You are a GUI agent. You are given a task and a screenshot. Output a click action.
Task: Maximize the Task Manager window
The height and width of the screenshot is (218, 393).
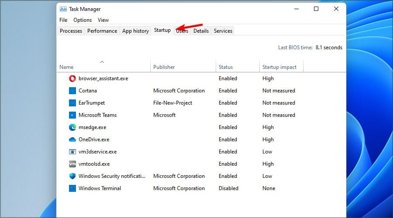[316, 9]
